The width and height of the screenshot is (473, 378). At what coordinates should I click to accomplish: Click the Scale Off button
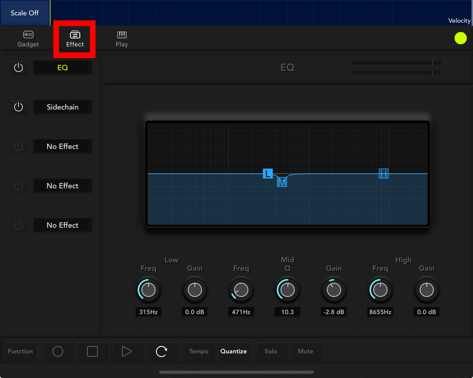point(25,13)
